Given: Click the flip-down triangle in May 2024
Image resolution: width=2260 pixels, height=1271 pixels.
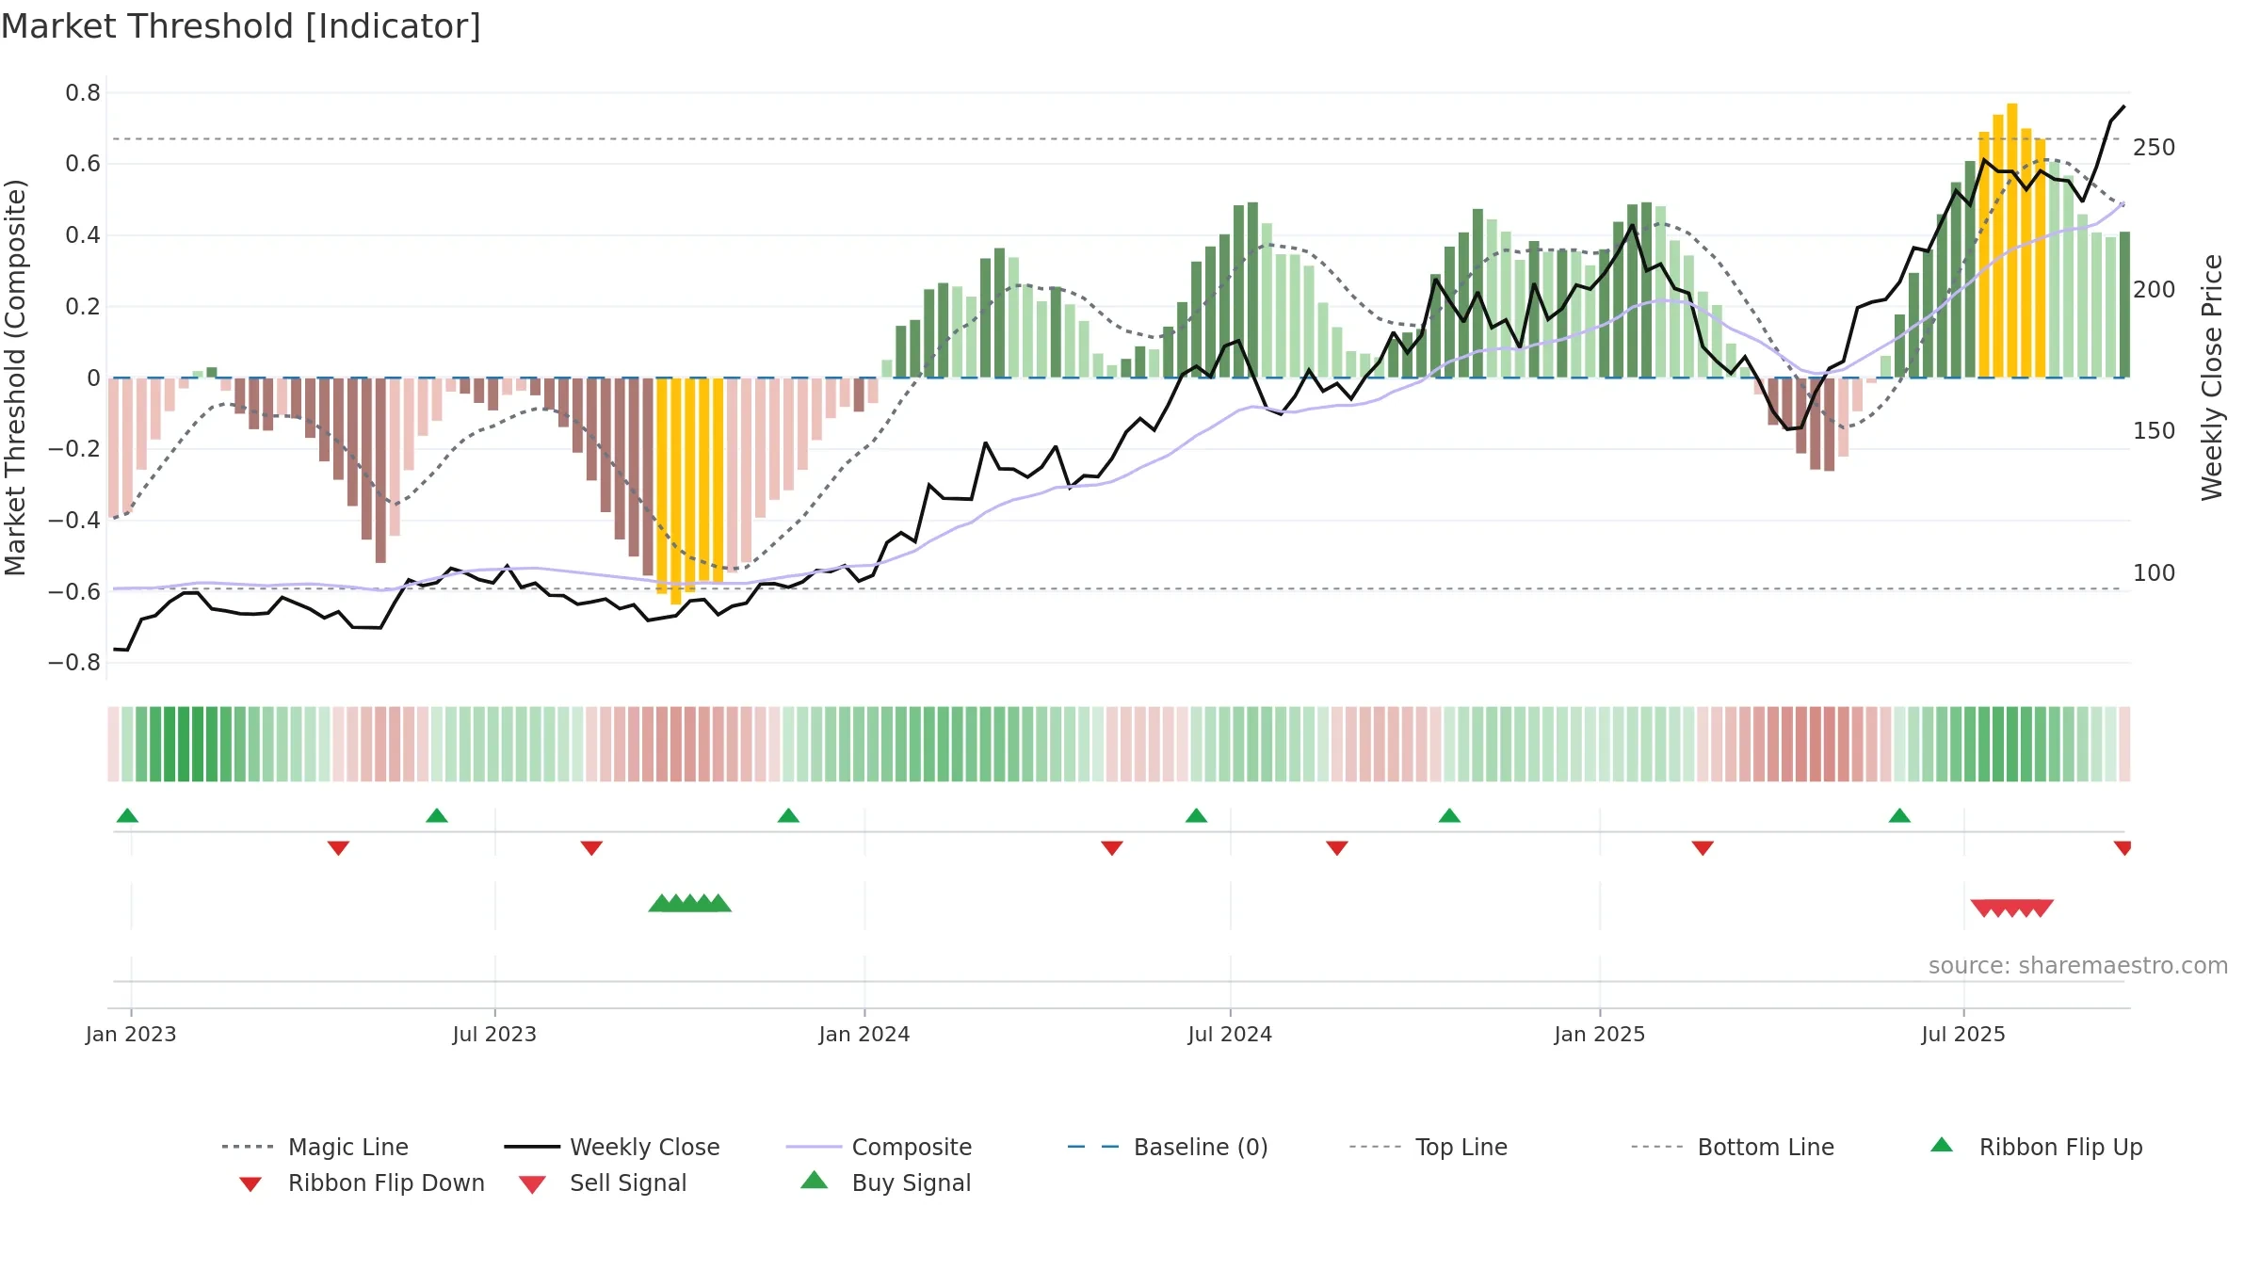Looking at the screenshot, I should (1112, 848).
